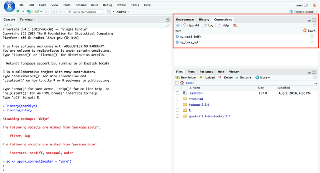Screen dimensions: 320x173
Task: Click the refresh icon in Connections pane
Action: (x=315, y=25)
